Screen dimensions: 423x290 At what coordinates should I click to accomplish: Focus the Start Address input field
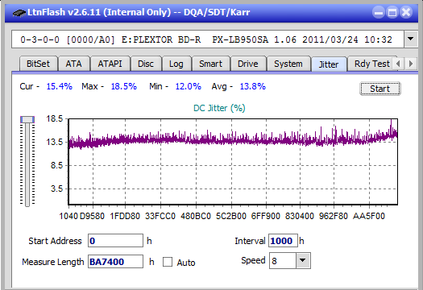[115, 241]
